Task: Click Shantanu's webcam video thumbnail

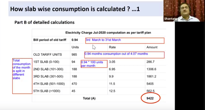Action: [184, 11]
